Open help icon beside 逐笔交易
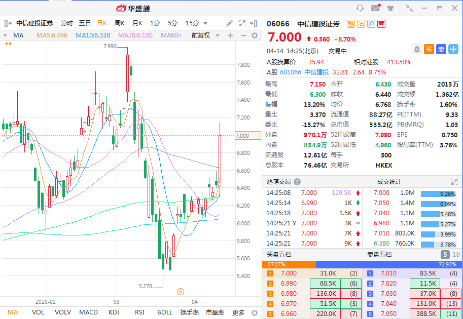The image size is (463, 319). coord(297,182)
